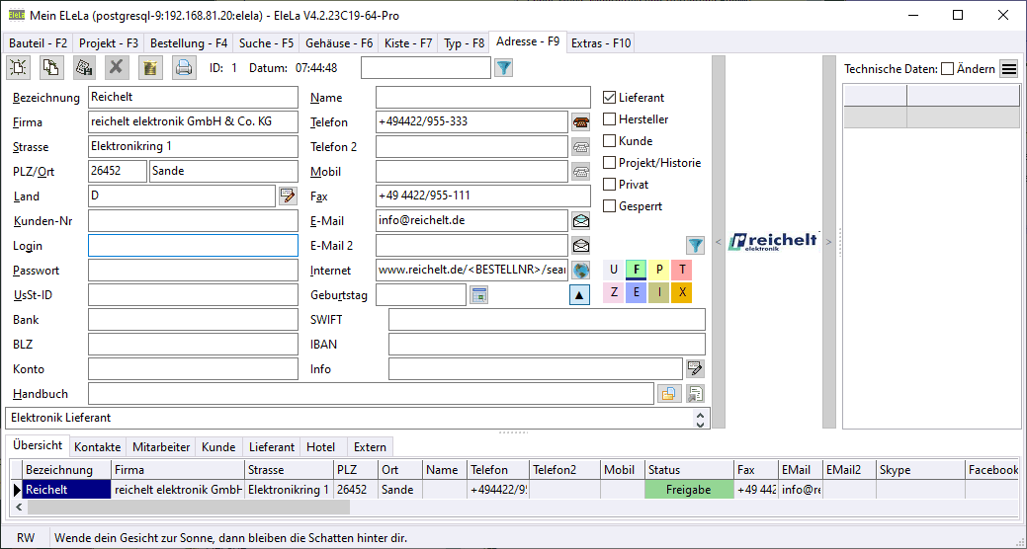Toggle the Technische Daten Ändern checkbox
Viewport: 1027px width, 549px height.
[947, 69]
